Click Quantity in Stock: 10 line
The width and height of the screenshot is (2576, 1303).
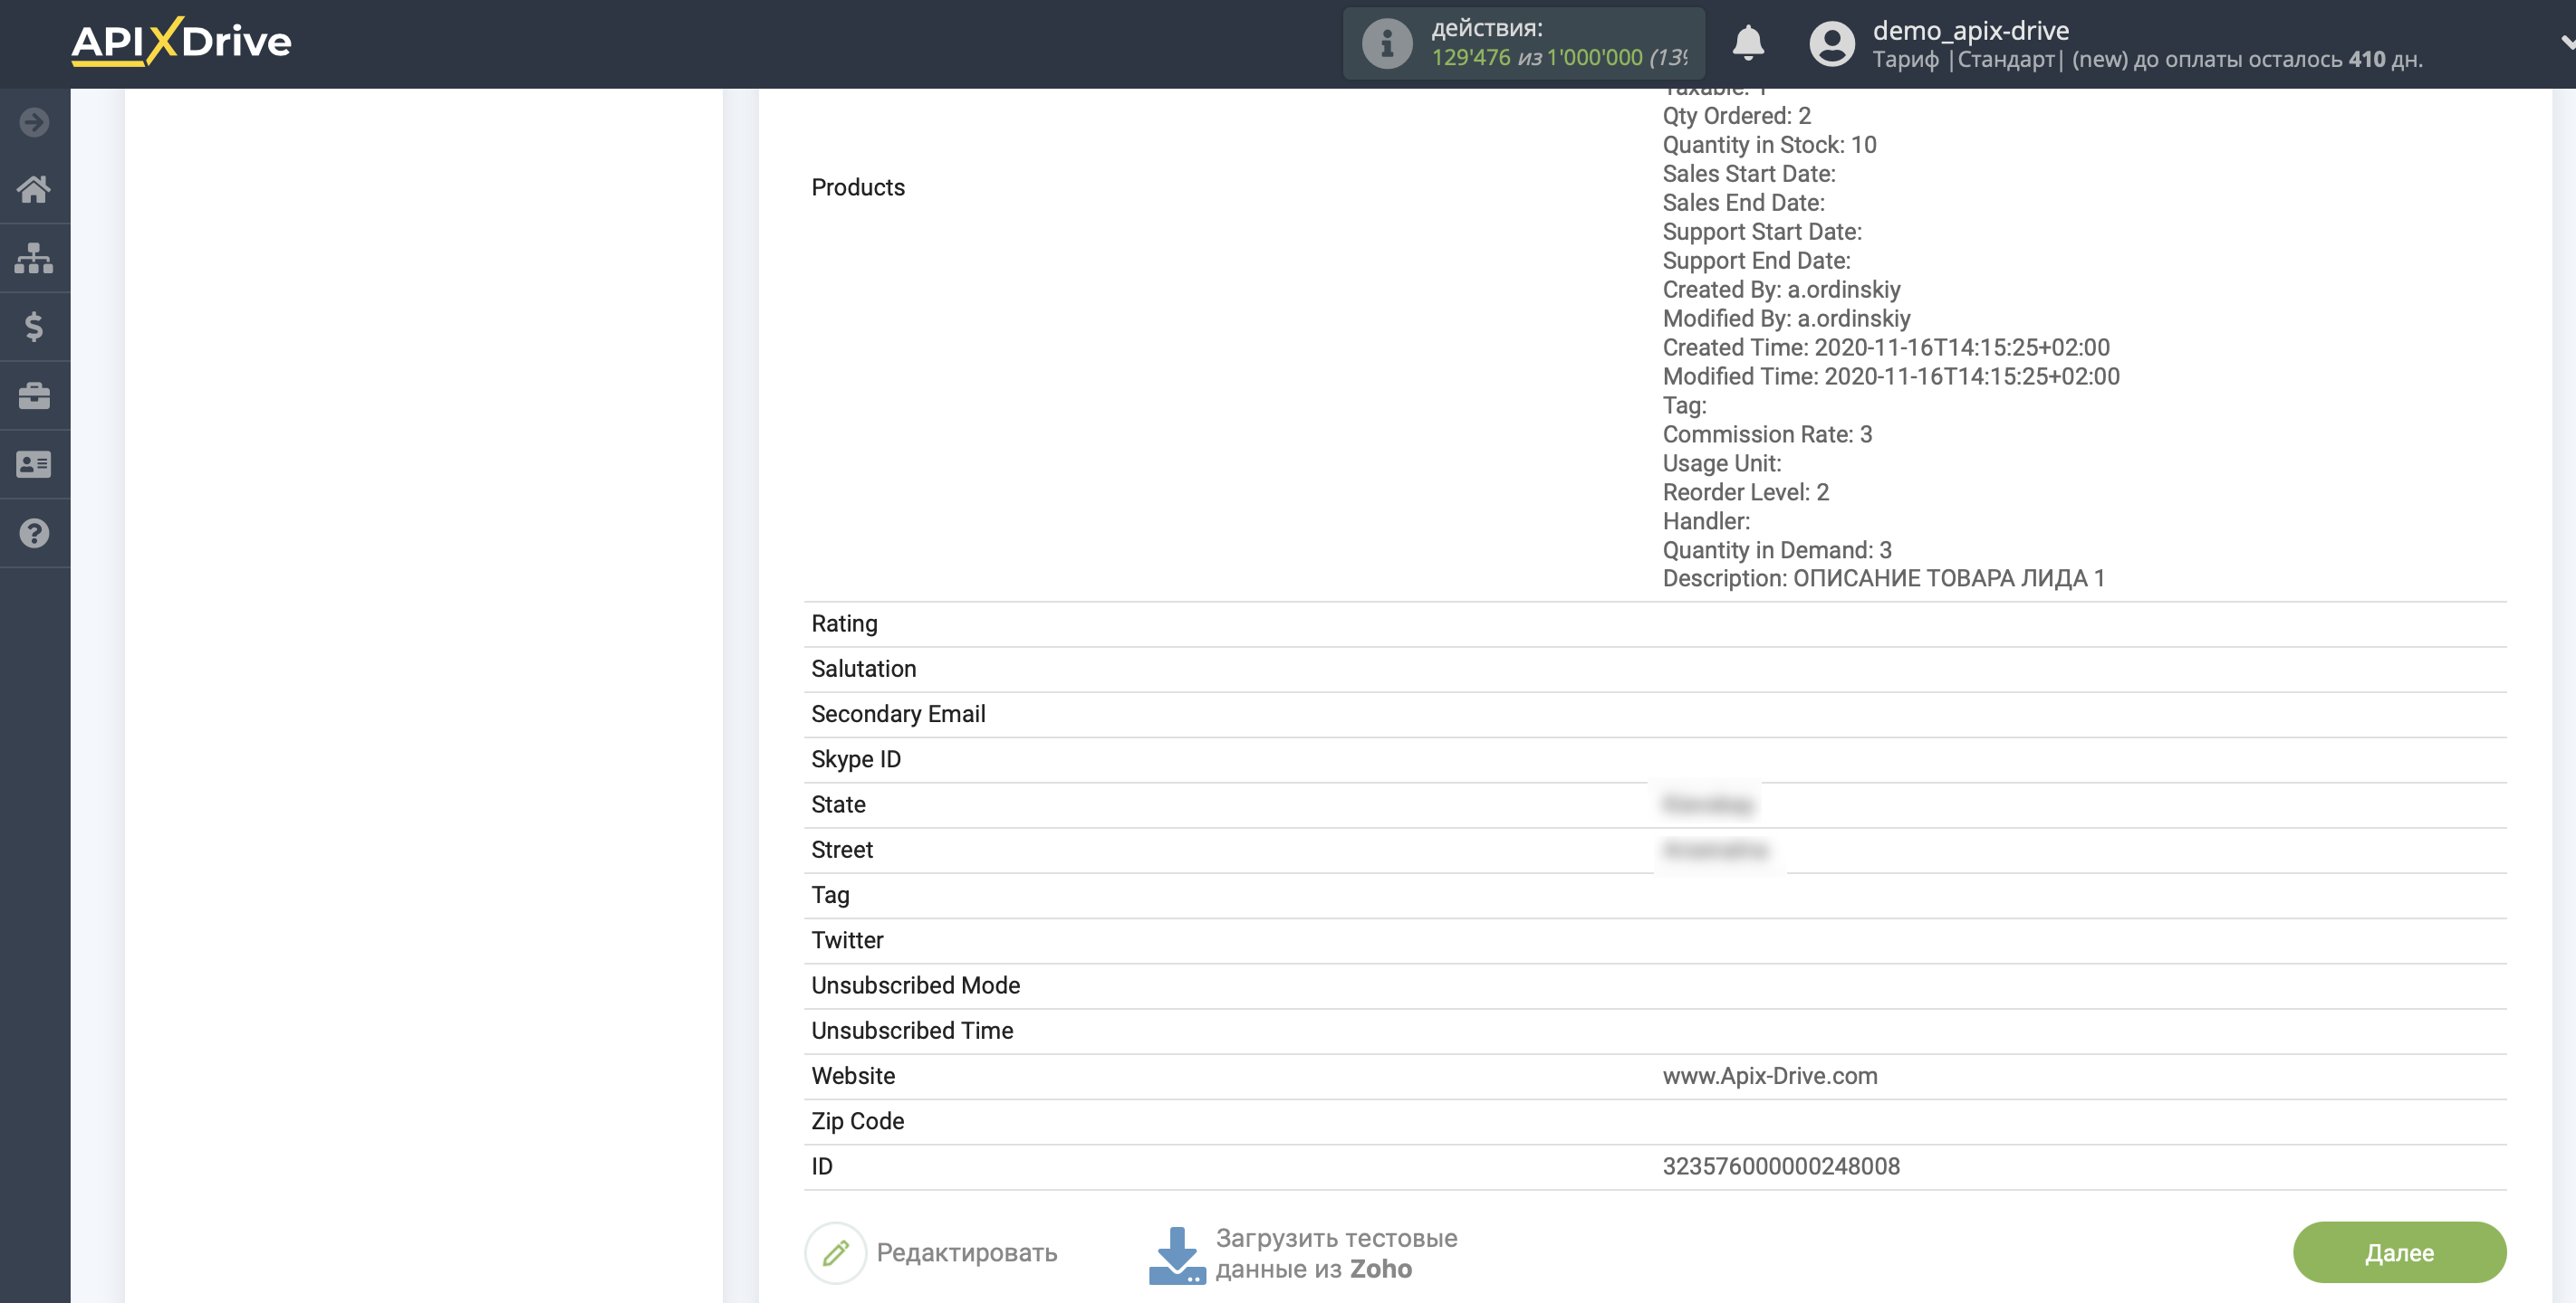(x=1768, y=145)
